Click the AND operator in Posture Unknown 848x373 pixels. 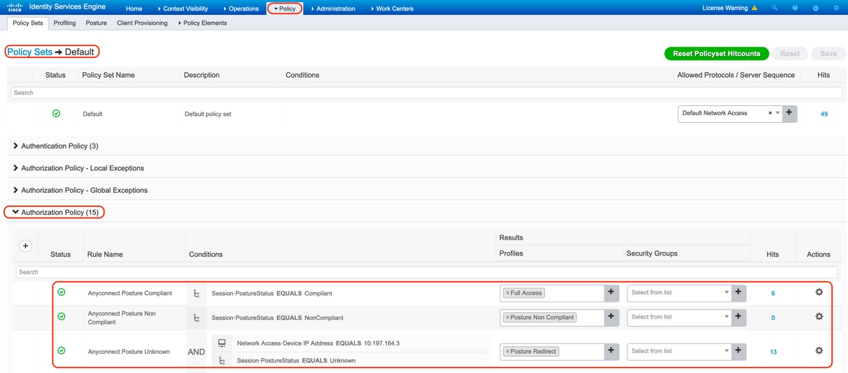196,352
